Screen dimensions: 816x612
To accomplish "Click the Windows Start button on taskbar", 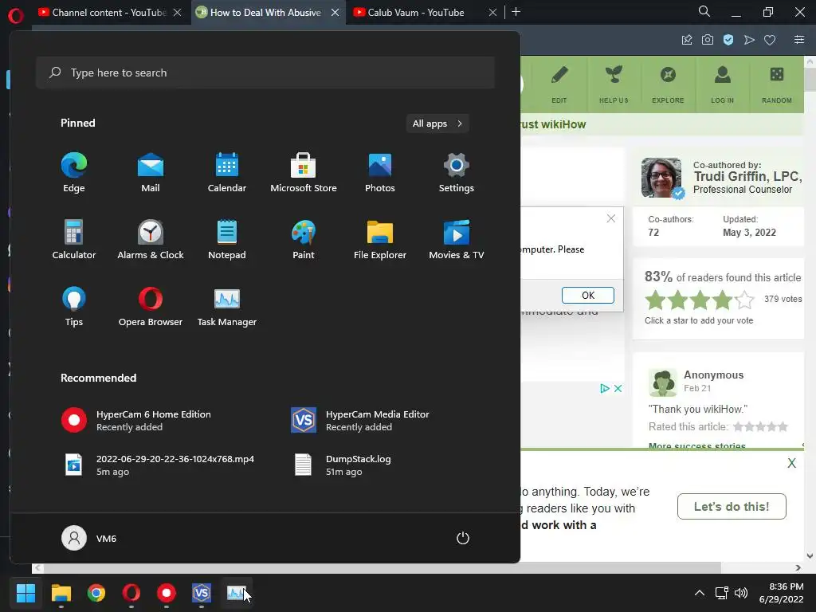I will click(25, 593).
